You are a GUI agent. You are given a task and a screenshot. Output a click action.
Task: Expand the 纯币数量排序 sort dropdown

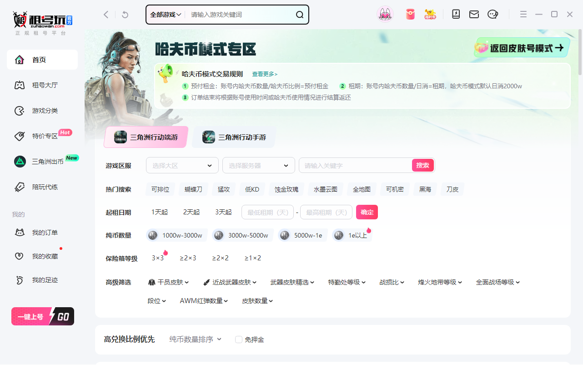(x=196, y=339)
